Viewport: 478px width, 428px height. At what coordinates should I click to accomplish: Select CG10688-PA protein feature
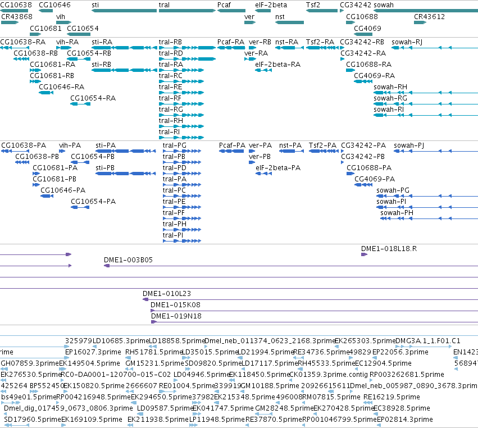[x=350, y=174]
